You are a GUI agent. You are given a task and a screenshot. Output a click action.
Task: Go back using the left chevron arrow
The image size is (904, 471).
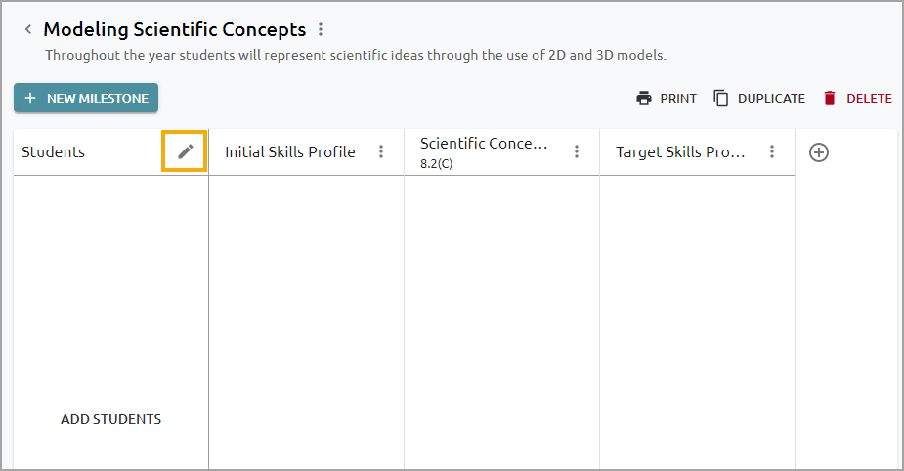[28, 29]
